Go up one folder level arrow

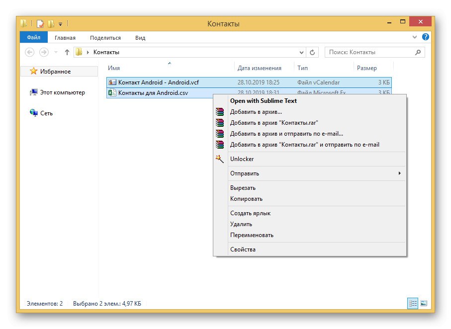pyautogui.click(x=67, y=52)
